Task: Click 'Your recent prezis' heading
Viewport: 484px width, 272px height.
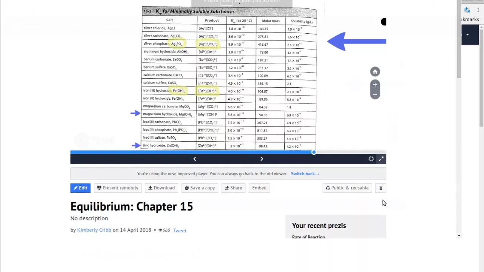Action: [319, 226]
